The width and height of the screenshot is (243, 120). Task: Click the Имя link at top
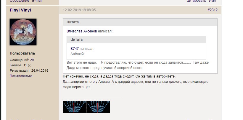click(212, 1)
